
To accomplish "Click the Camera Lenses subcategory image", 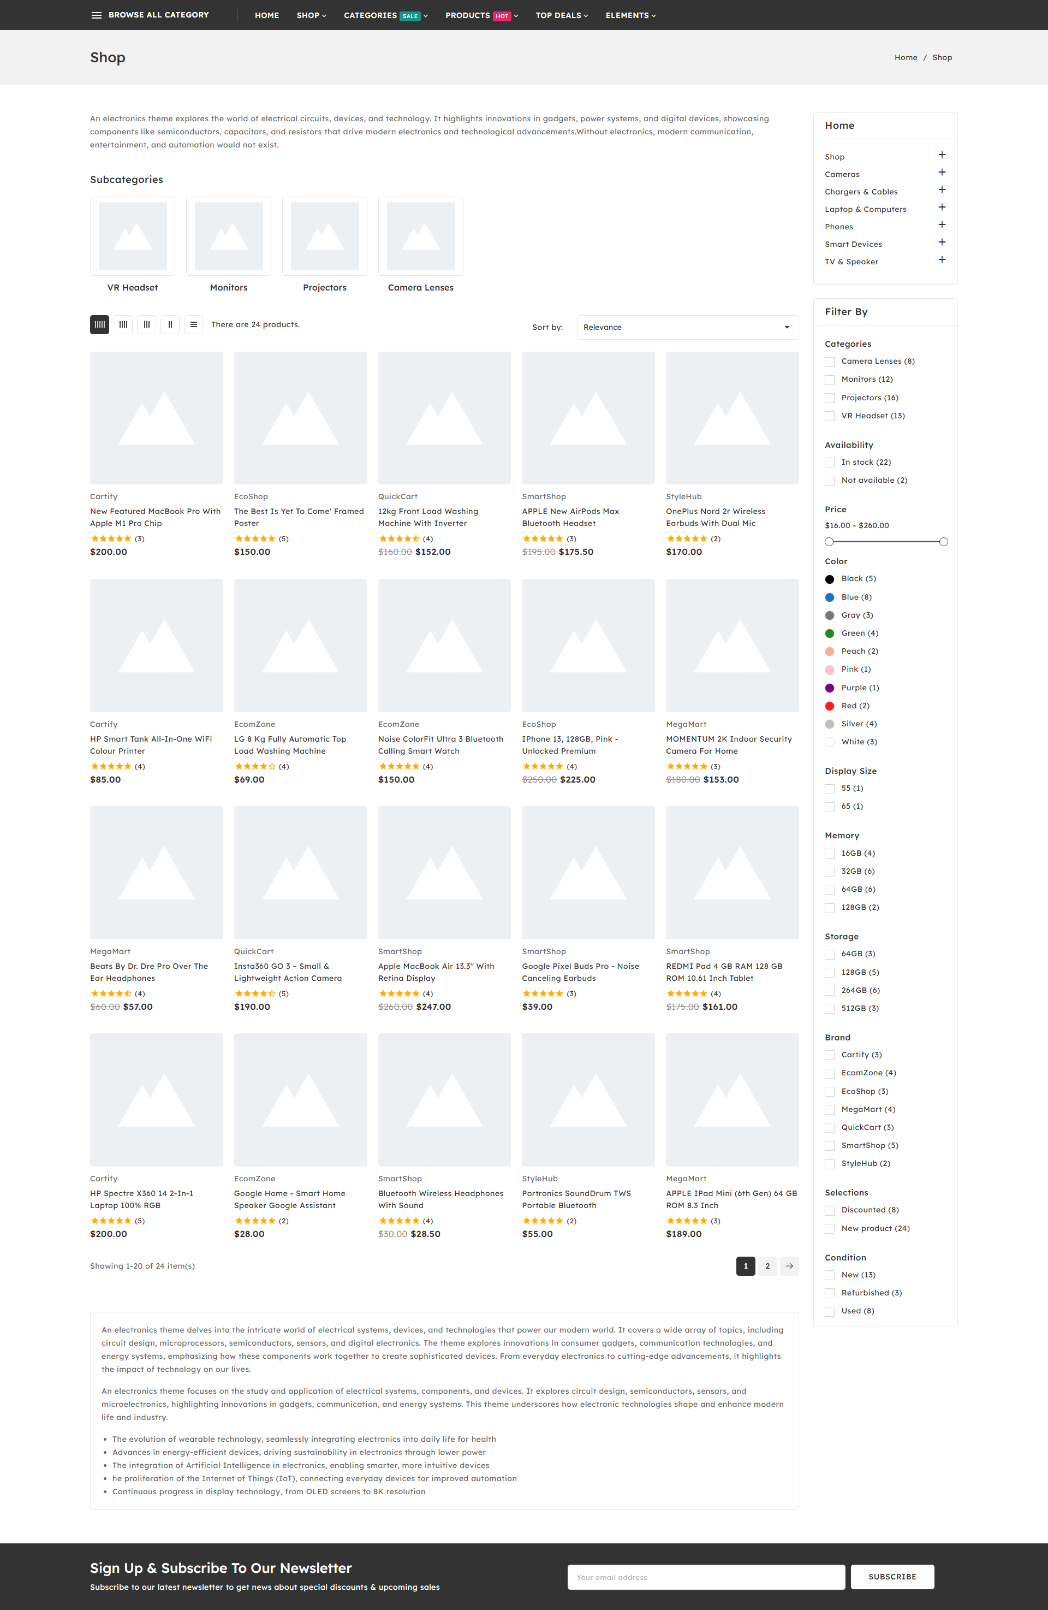I will (x=420, y=236).
